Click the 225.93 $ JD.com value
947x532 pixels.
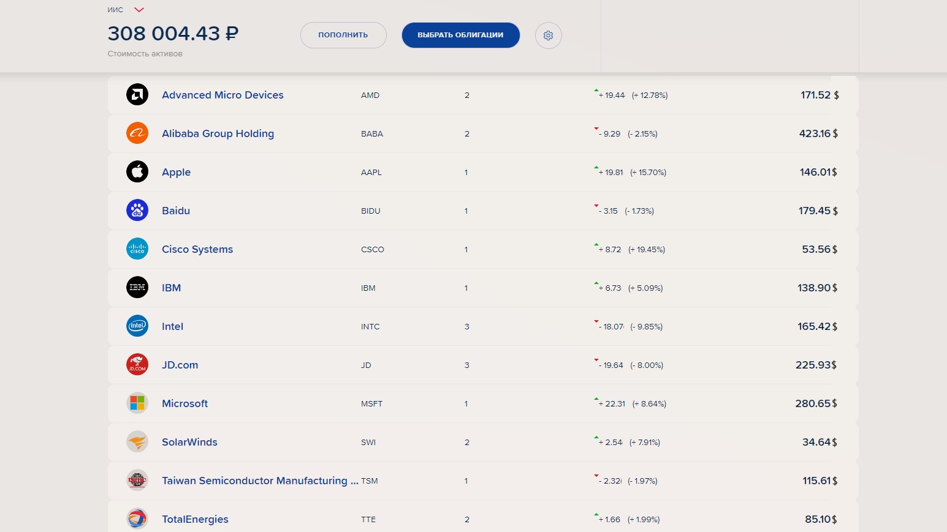(x=816, y=365)
